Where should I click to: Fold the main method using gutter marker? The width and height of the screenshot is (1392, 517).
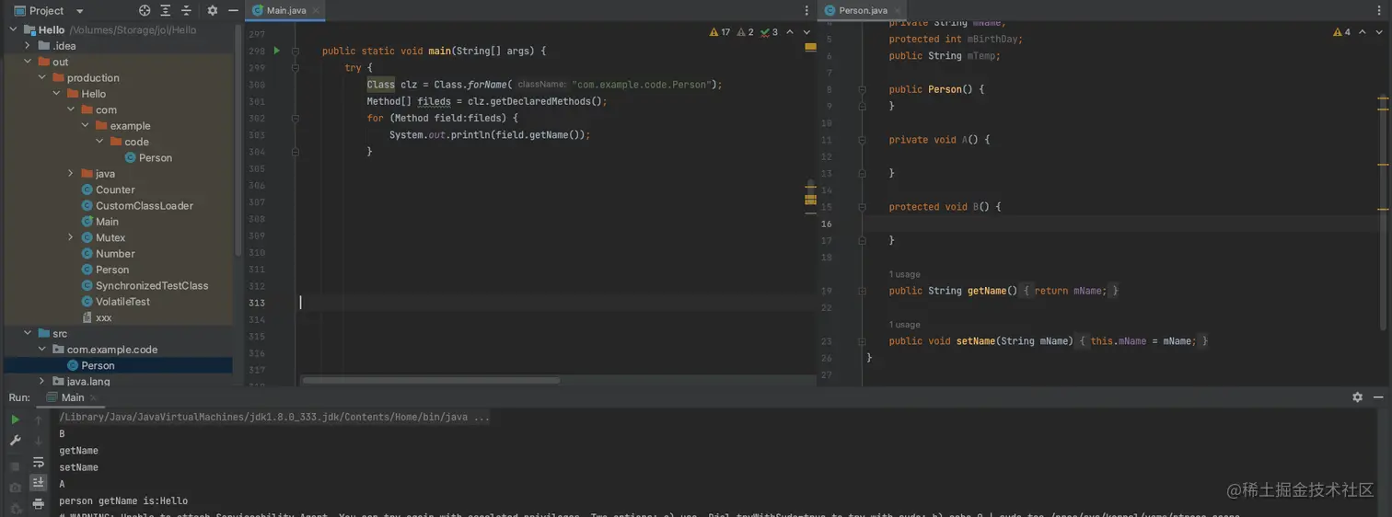pos(296,52)
